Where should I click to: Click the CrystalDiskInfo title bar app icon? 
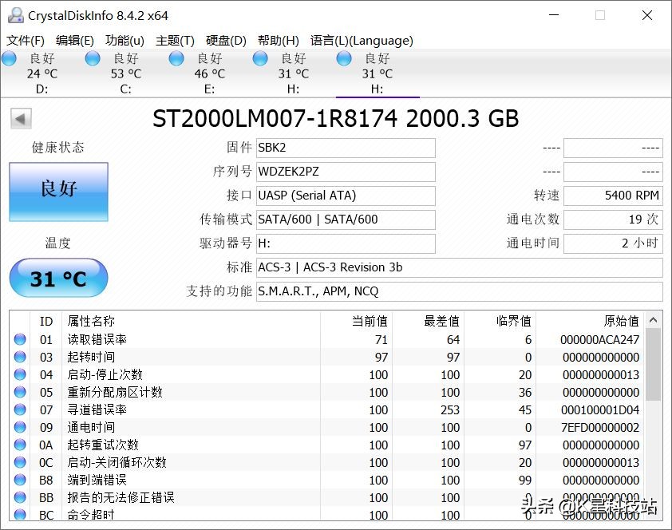click(18, 14)
